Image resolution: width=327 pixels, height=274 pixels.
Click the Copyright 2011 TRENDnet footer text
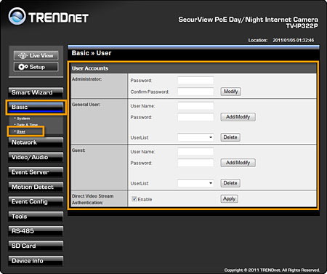click(272, 270)
